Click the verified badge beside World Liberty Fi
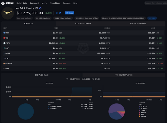 tap(40, 8)
